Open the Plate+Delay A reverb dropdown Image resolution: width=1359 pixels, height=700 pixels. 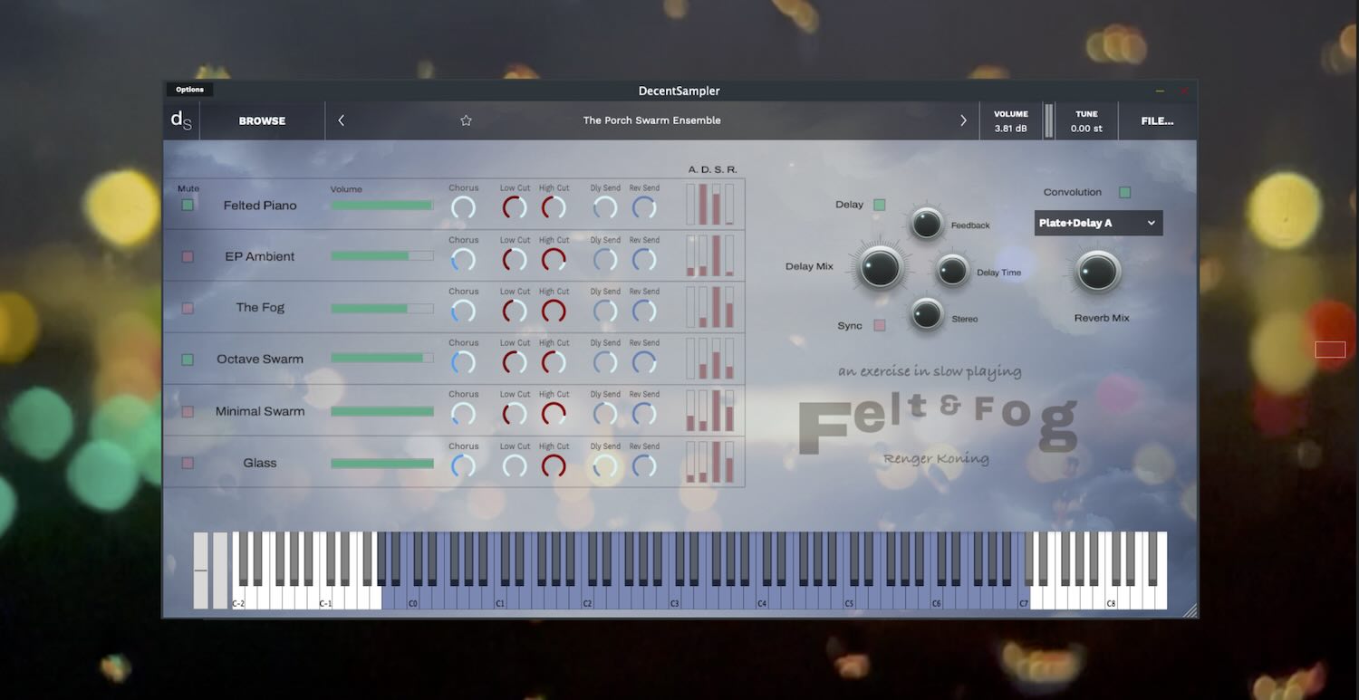pyautogui.click(x=1098, y=223)
